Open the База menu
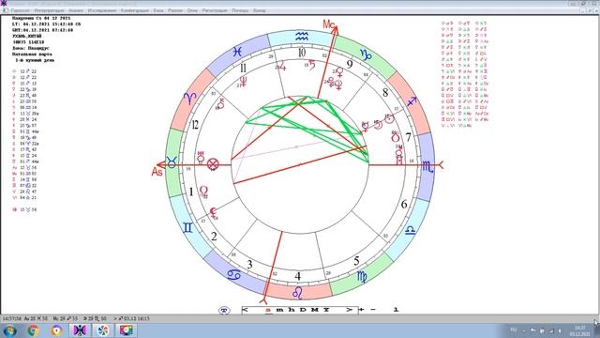This screenshot has height=338, width=600. [x=158, y=10]
